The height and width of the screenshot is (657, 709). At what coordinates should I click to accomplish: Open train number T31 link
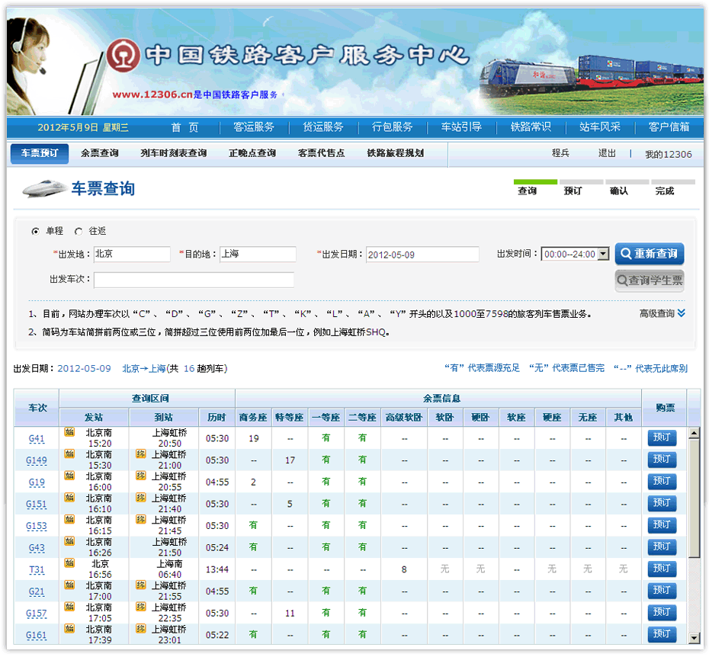37,570
